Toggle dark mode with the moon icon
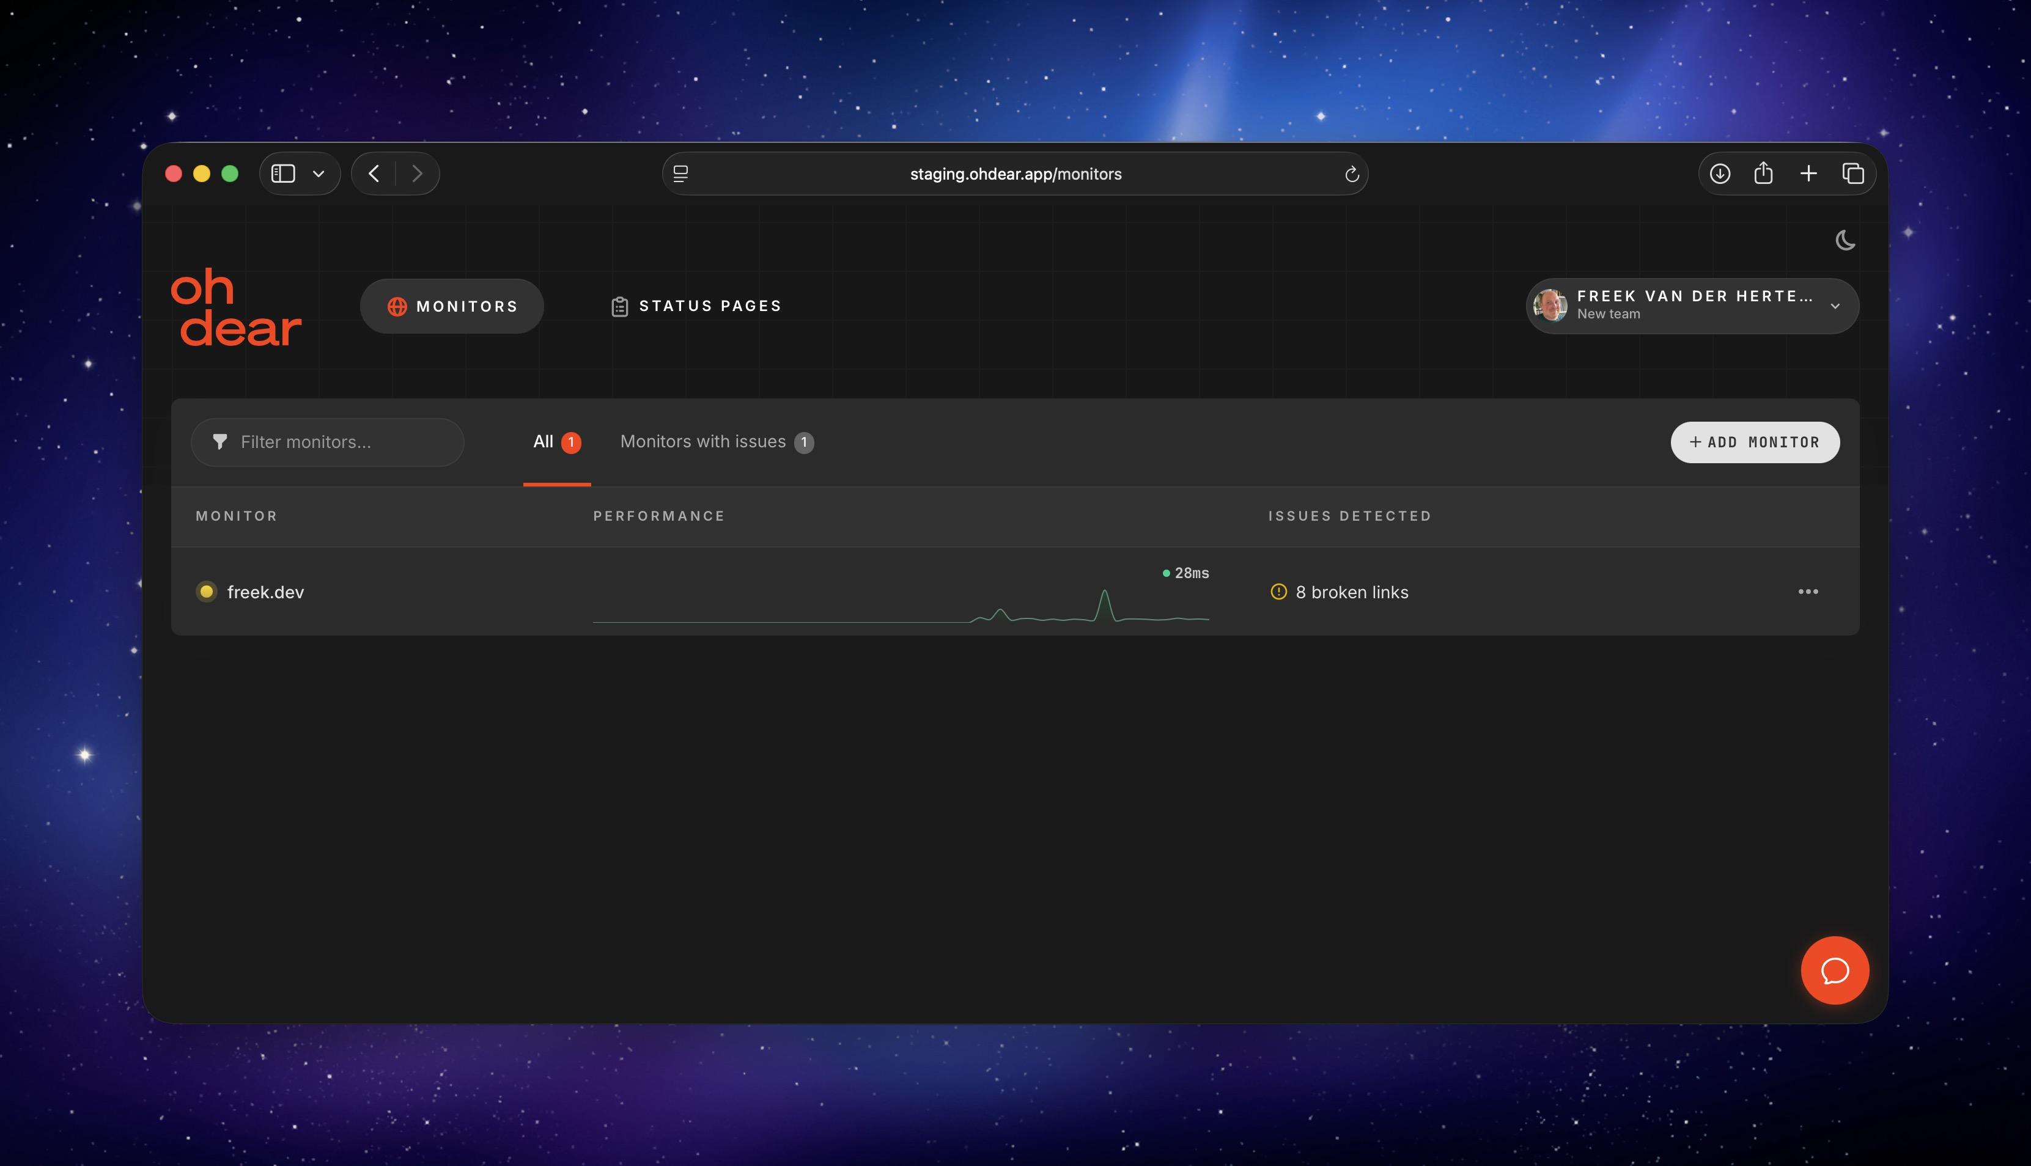Image resolution: width=2031 pixels, height=1166 pixels. pos(1845,240)
